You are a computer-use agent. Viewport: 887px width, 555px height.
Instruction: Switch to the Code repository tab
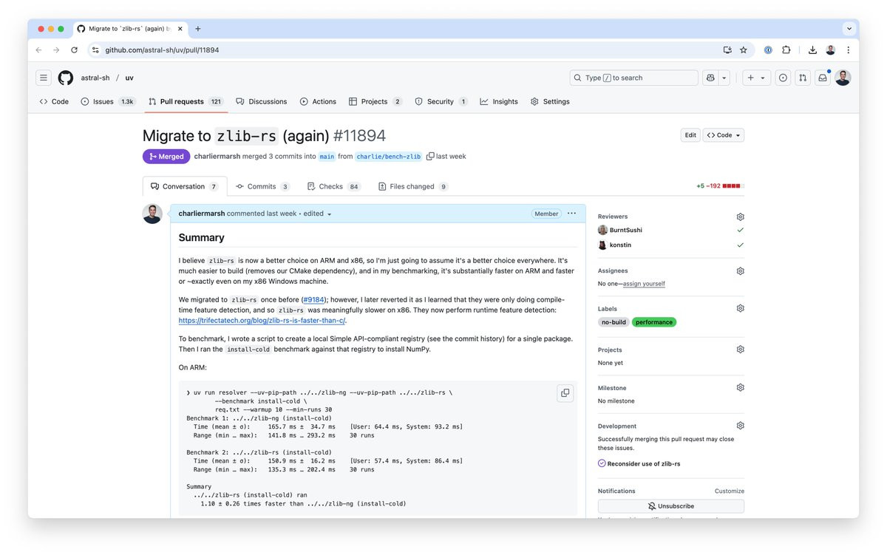tap(54, 101)
